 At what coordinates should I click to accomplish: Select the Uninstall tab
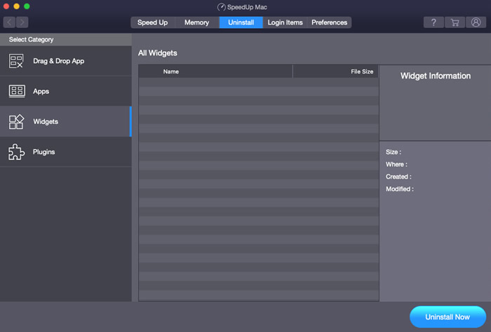pyautogui.click(x=241, y=22)
